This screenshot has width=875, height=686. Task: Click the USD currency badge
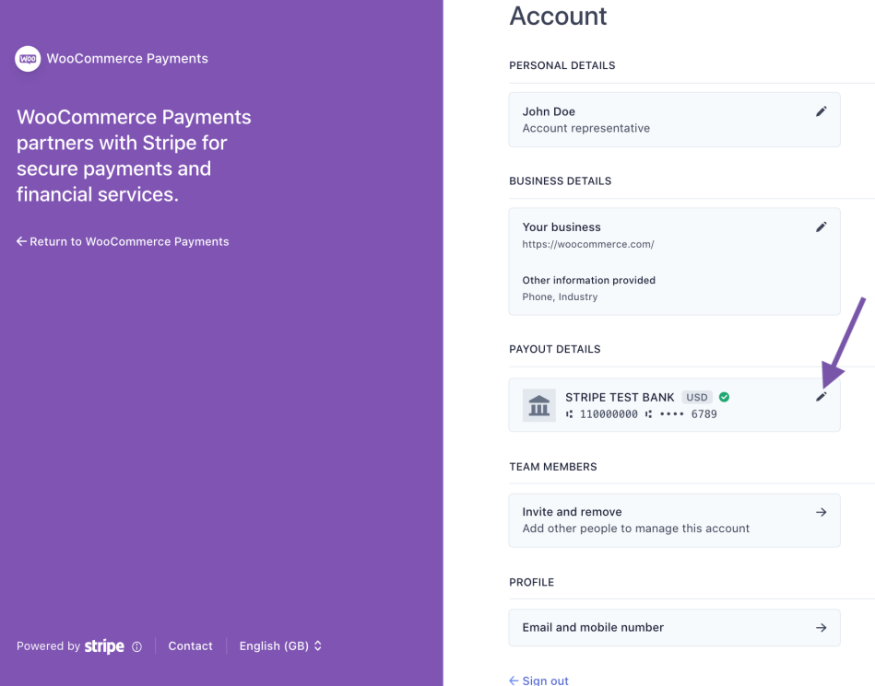point(697,398)
